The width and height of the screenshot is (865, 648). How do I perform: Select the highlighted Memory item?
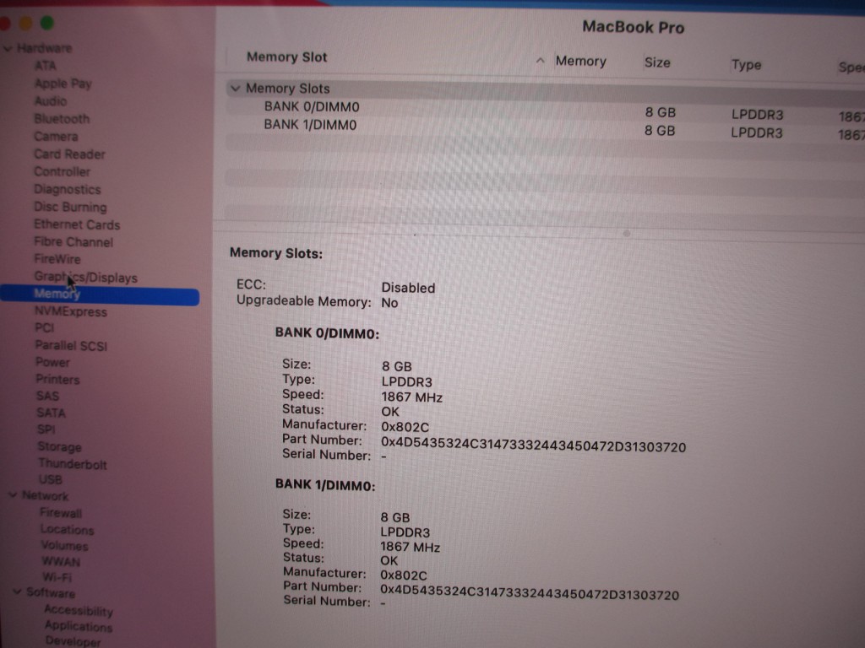pos(100,294)
